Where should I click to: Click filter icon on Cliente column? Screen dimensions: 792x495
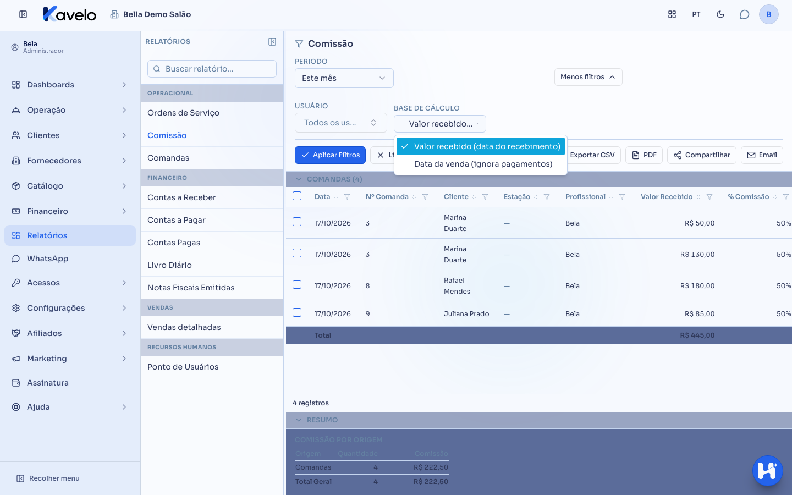(x=485, y=197)
